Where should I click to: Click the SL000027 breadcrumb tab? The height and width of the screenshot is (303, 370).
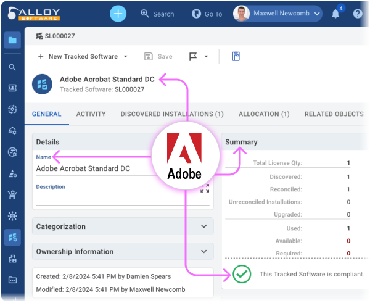click(55, 36)
